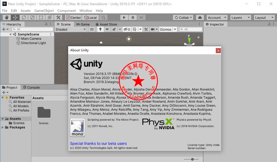Open the cloud services panel
Viewport: 277px width, 162px height.
pyautogui.click(x=200, y=17)
